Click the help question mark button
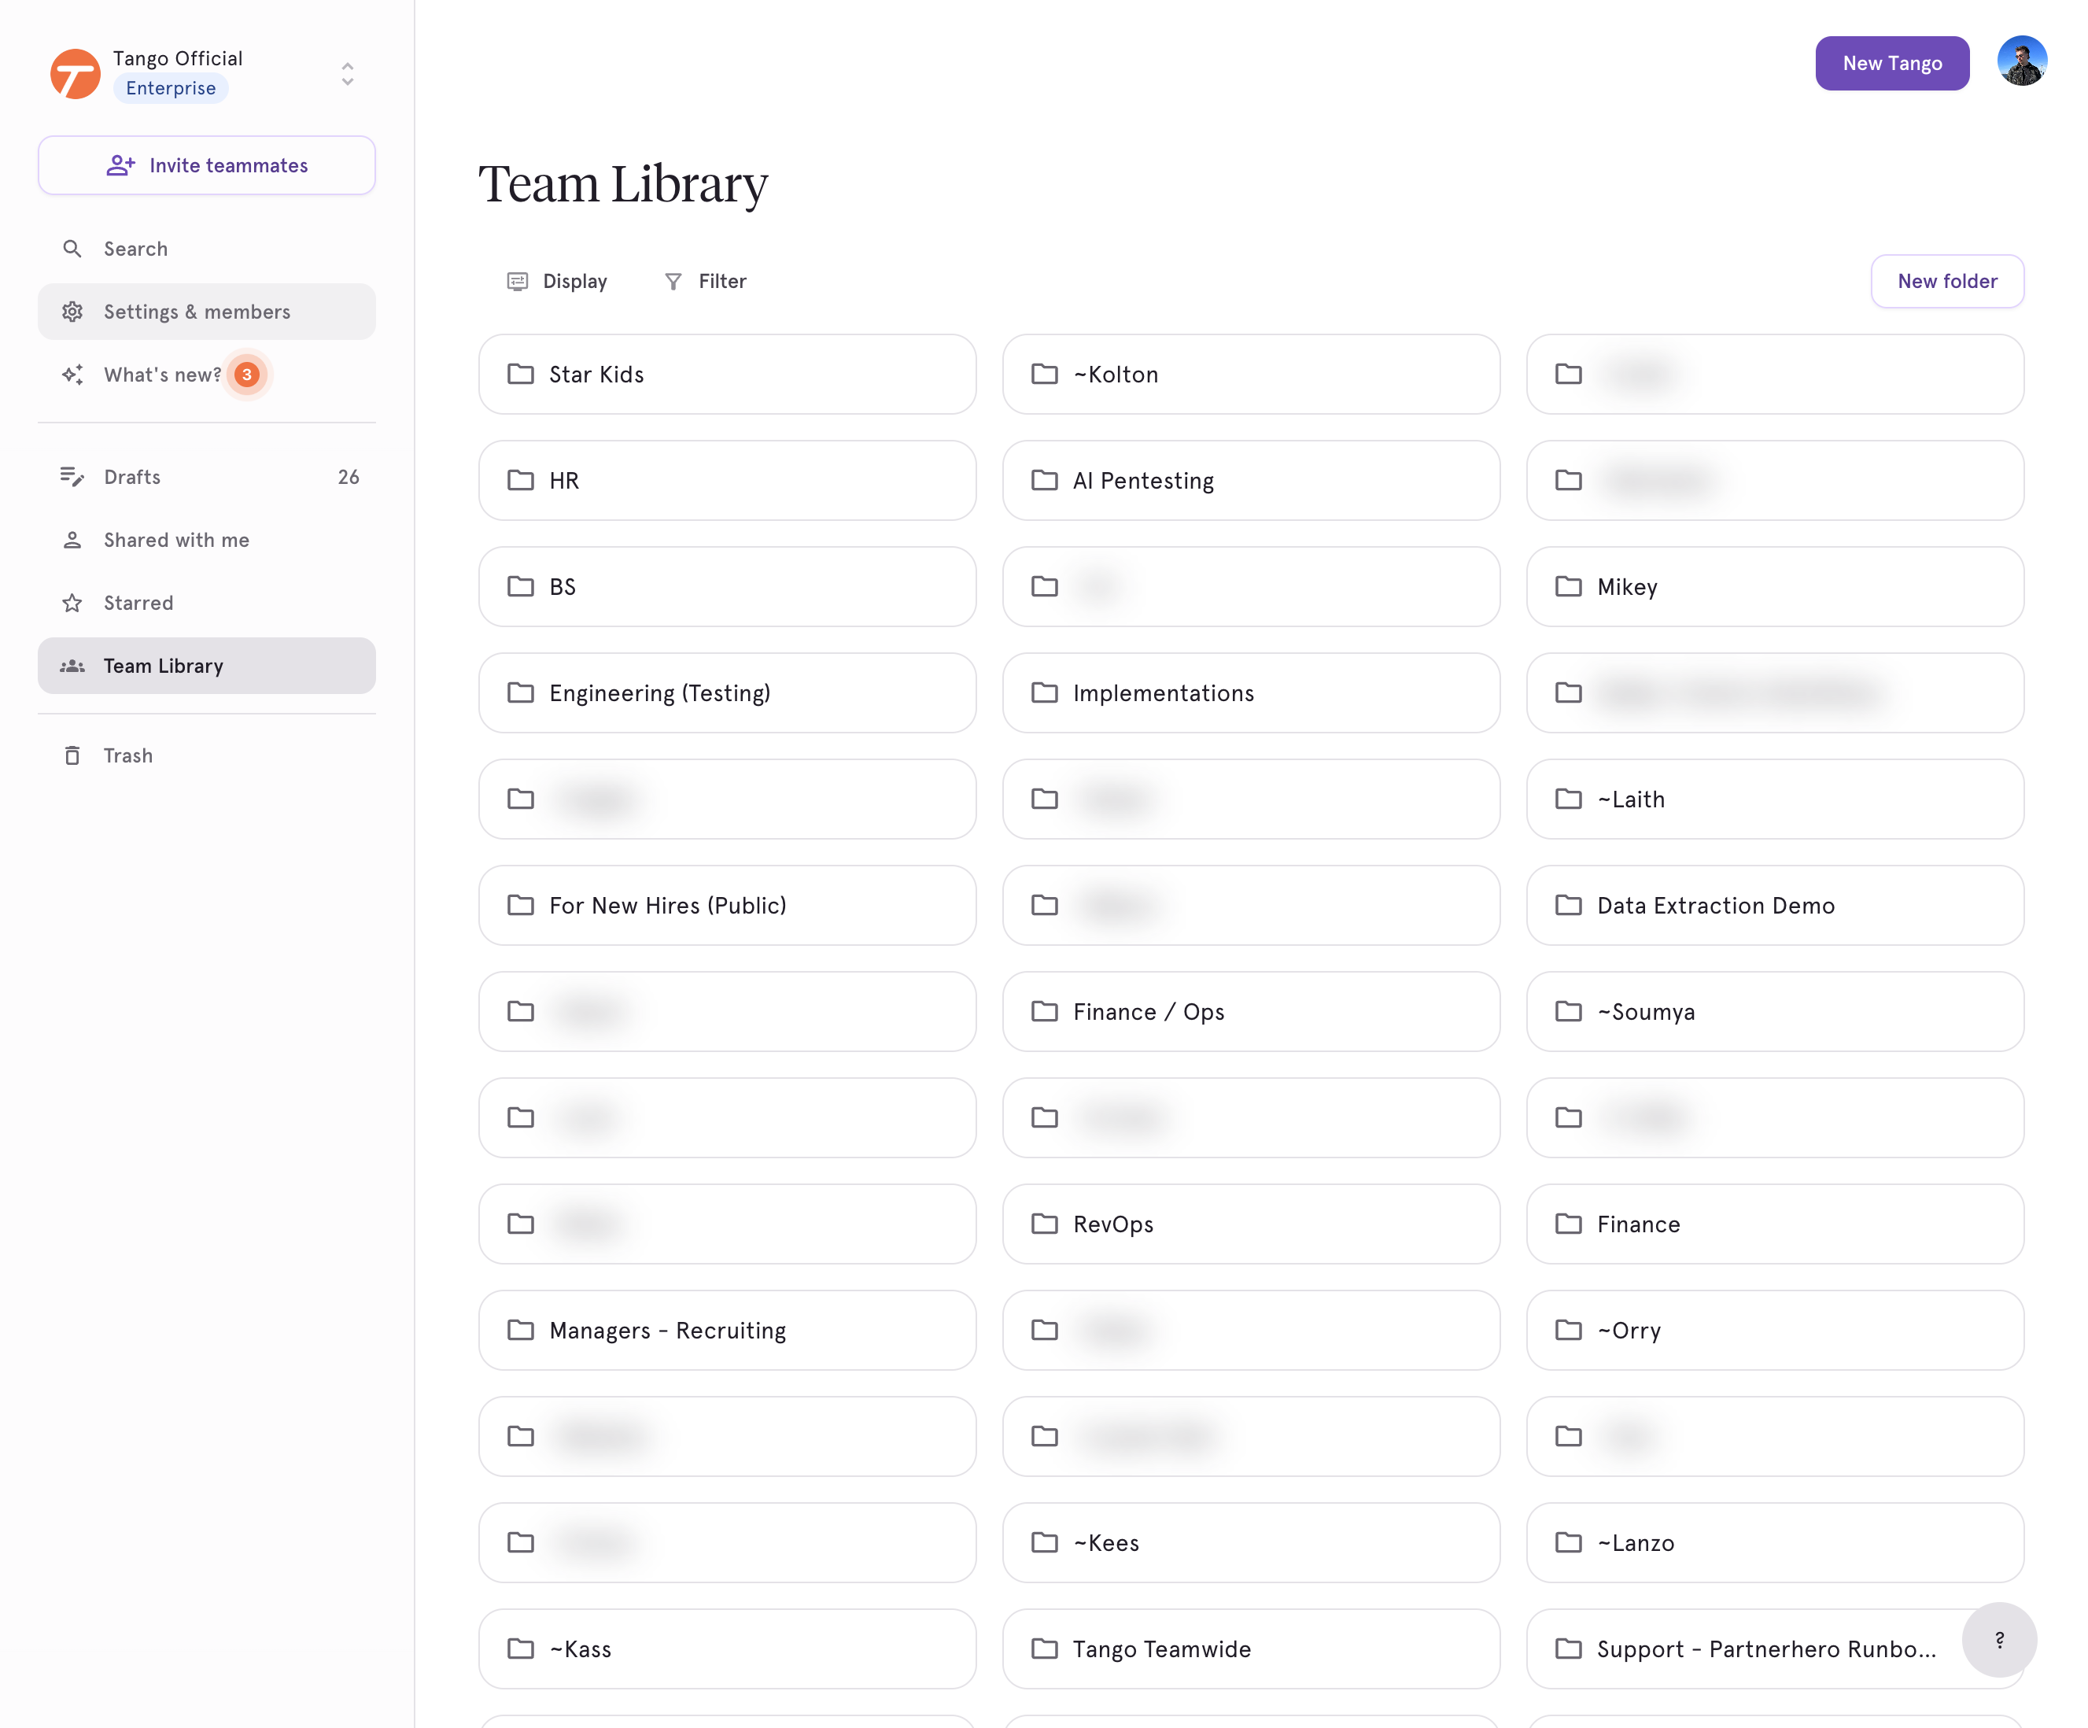 (x=1998, y=1640)
